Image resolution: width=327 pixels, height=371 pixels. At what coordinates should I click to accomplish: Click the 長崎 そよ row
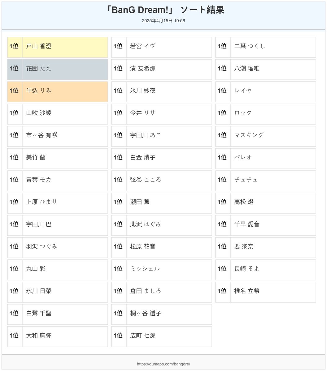tap(266, 270)
